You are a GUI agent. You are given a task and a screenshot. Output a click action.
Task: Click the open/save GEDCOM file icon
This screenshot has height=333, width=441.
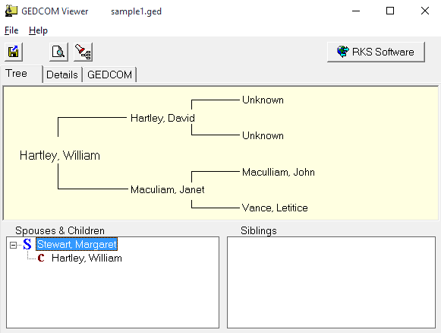pos(14,52)
